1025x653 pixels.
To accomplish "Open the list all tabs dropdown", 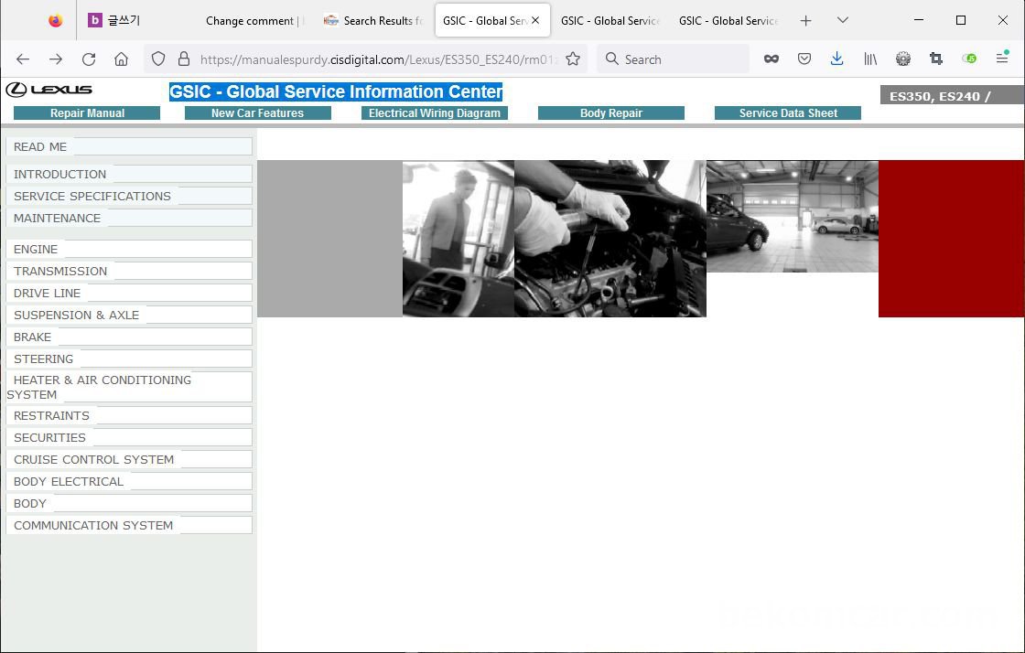I will tap(843, 20).
